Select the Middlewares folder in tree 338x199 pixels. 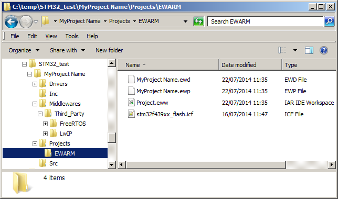coord(65,104)
